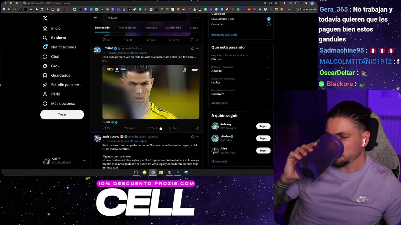Image resolution: width=401 pixels, height=225 pixels.
Task: Bookmark the top tweet with 33 mil views
Action: (192, 40)
